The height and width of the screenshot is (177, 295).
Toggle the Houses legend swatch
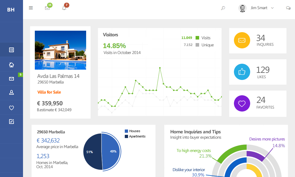point(127,131)
